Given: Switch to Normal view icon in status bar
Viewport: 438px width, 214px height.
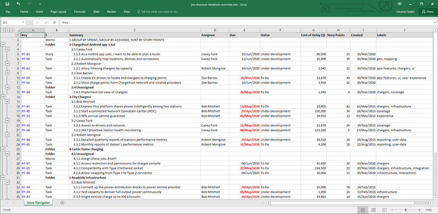Looking at the screenshot, I should pyautogui.click(x=363, y=210).
